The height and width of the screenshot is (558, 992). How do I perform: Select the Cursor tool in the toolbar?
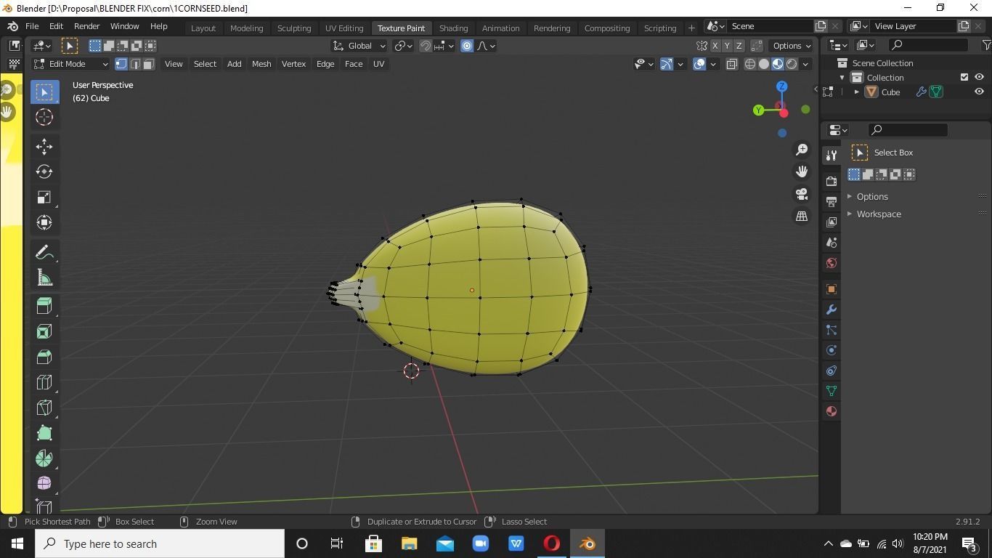(44, 117)
